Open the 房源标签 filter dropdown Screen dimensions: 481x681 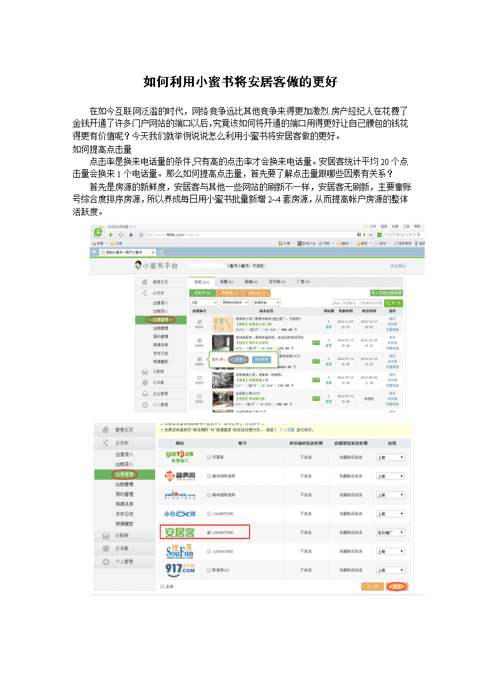click(x=267, y=302)
